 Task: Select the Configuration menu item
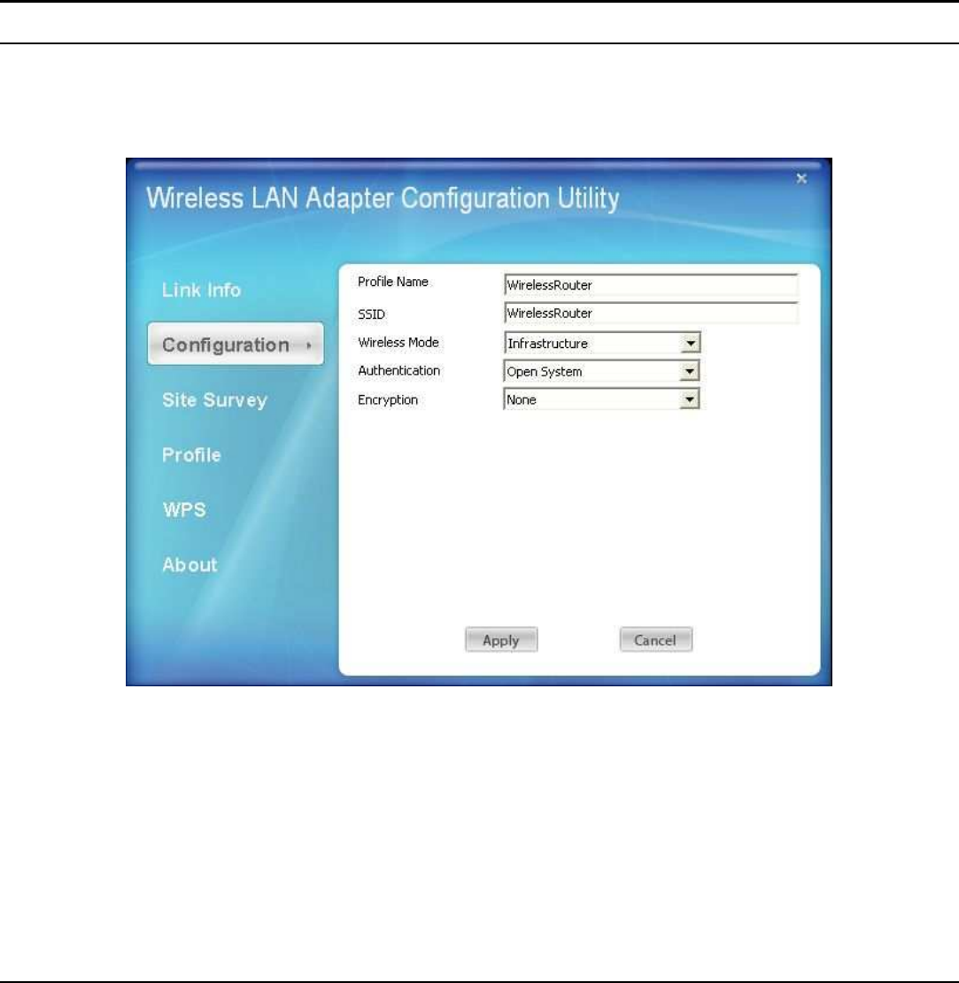236,344
